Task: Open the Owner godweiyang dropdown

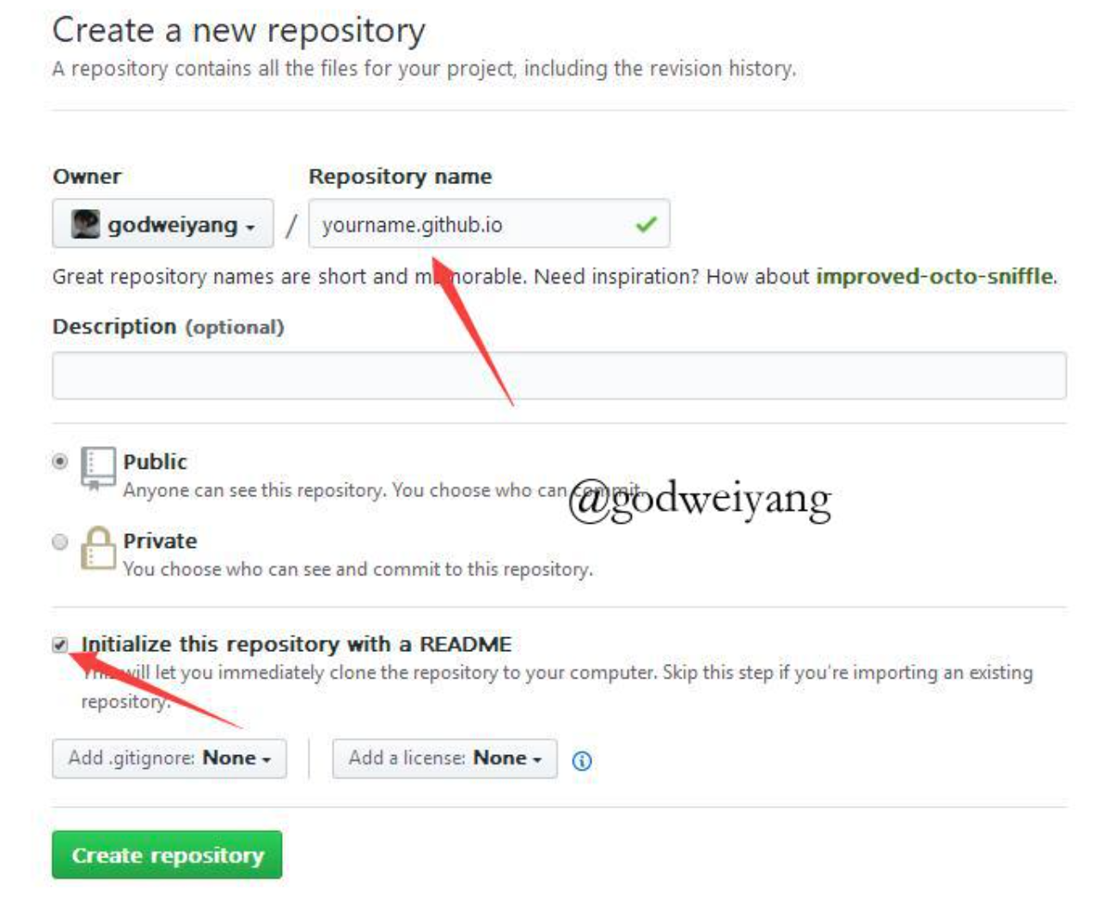Action: (x=163, y=224)
